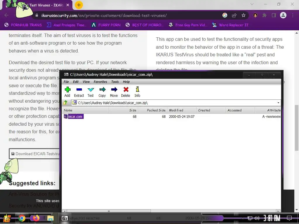Open the Edit menu in 7-Zip
Image resolution: width=299 pixels, height=224 pixels.
76,82
